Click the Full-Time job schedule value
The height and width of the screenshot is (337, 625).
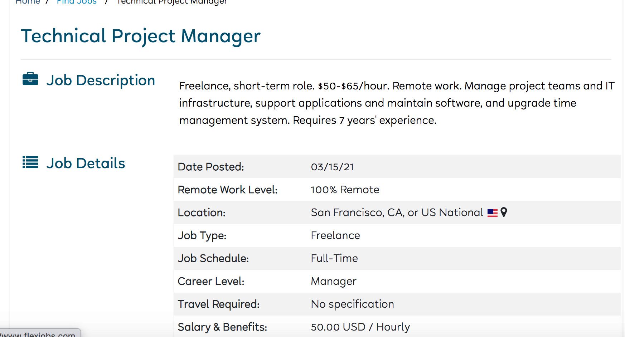[x=334, y=258]
